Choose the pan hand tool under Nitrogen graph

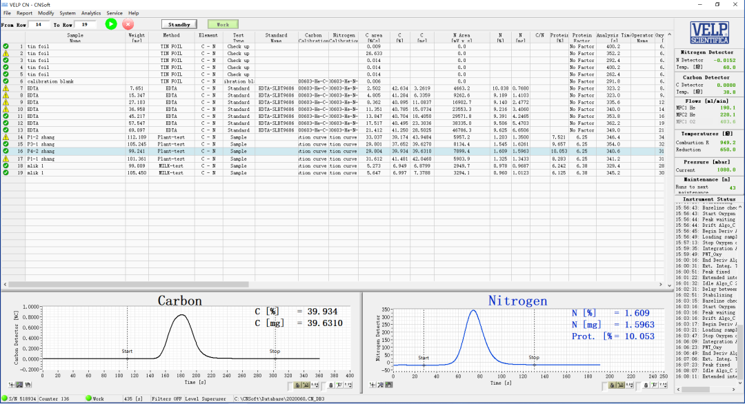[388, 385]
